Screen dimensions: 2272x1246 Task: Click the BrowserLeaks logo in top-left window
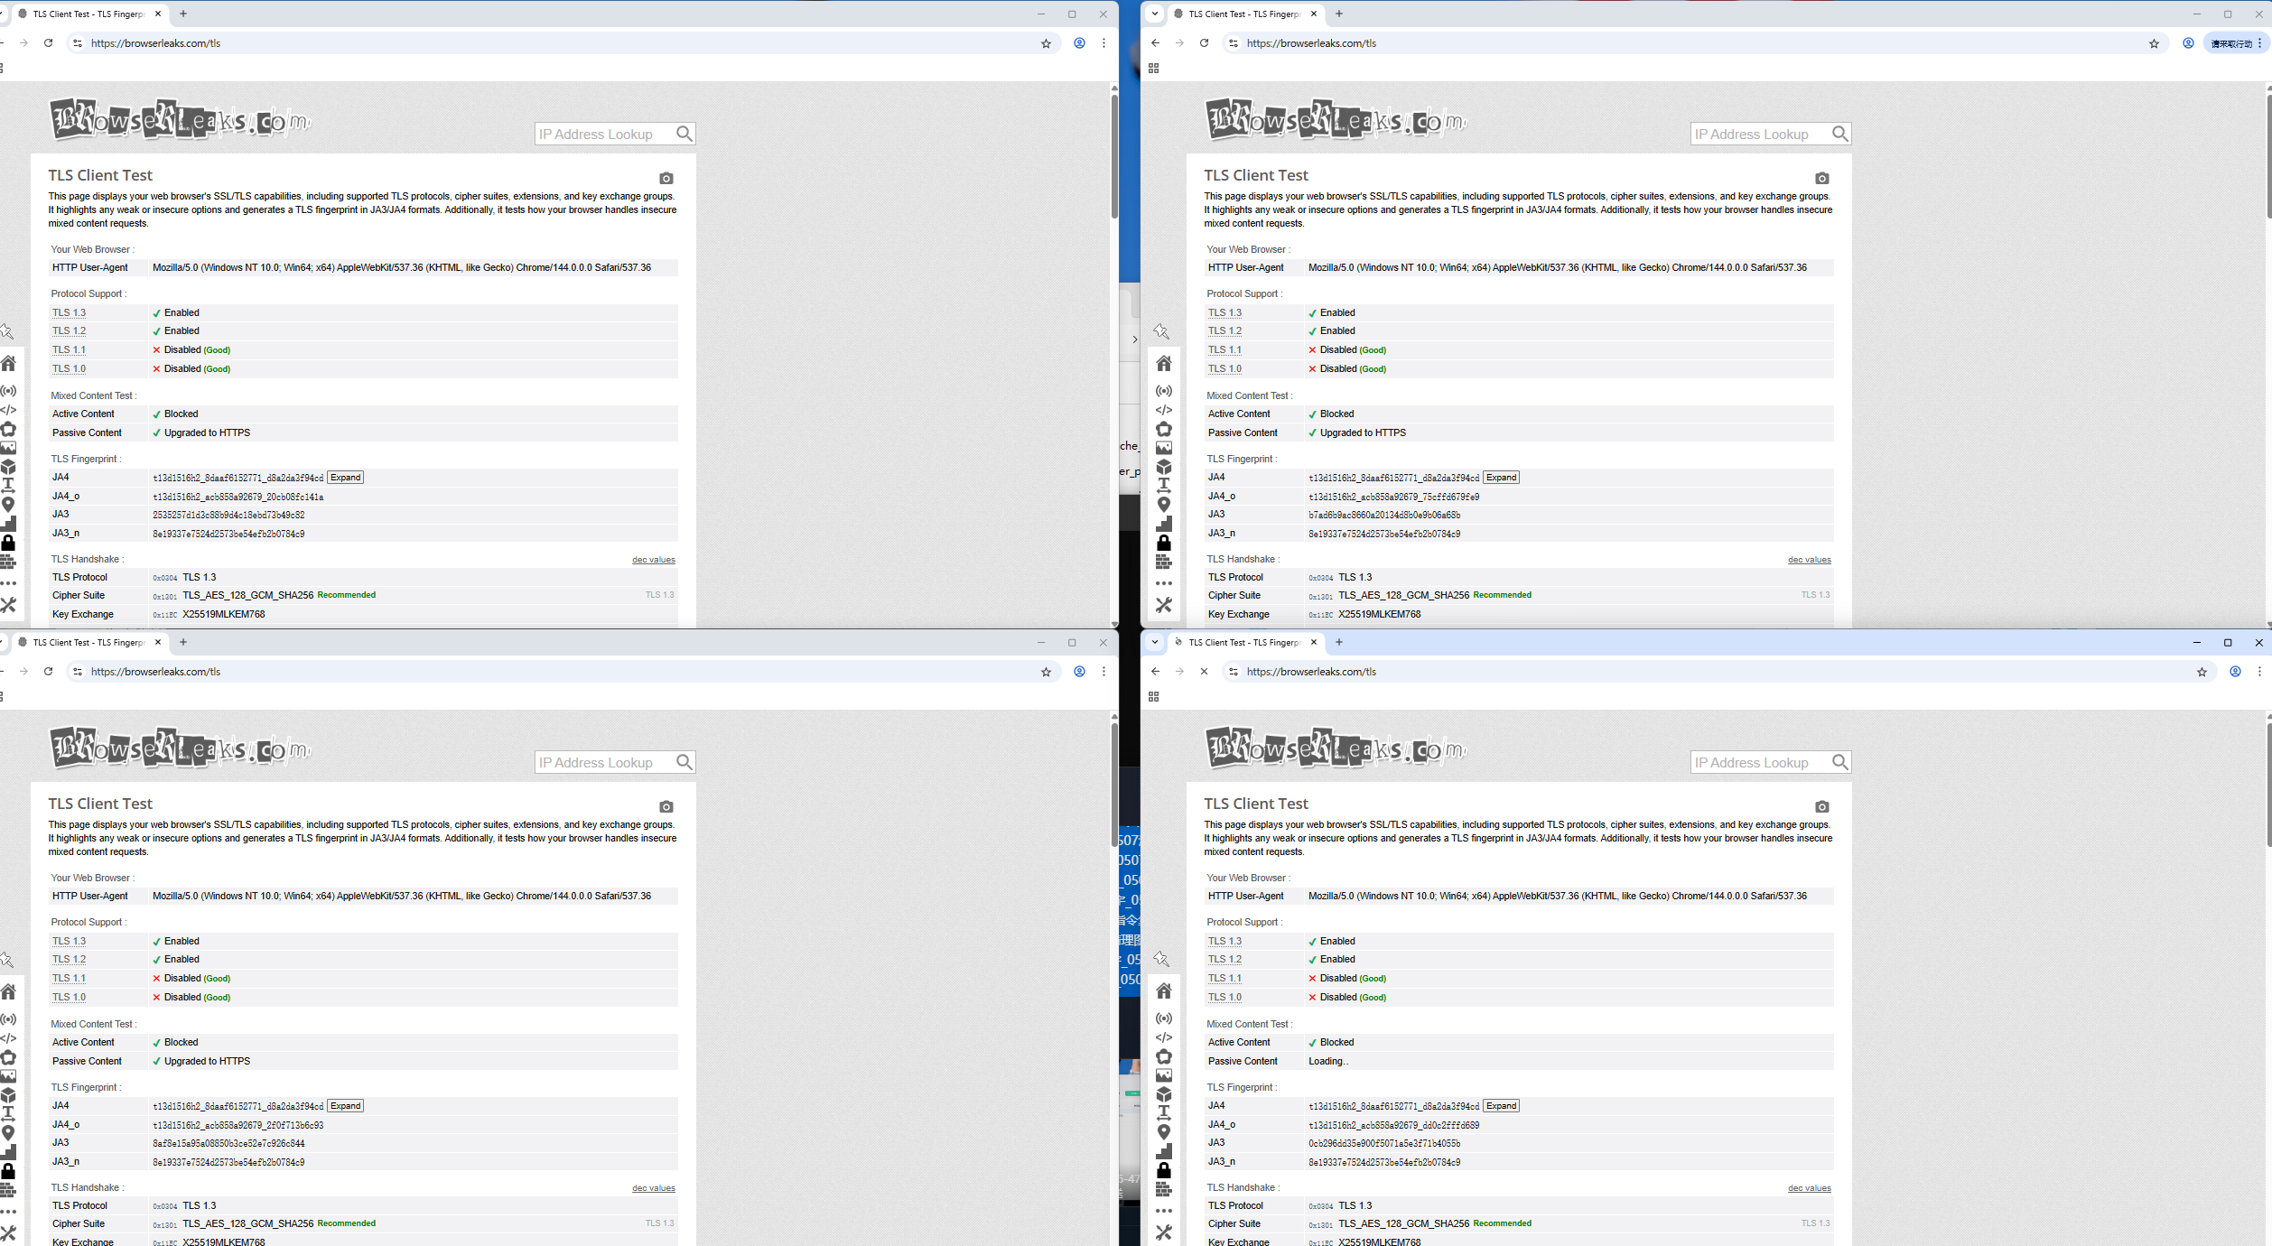(181, 119)
